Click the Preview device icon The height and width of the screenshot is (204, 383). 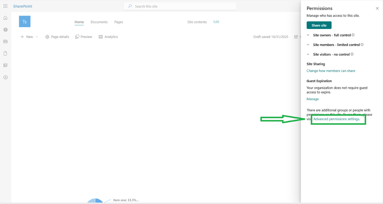(77, 37)
